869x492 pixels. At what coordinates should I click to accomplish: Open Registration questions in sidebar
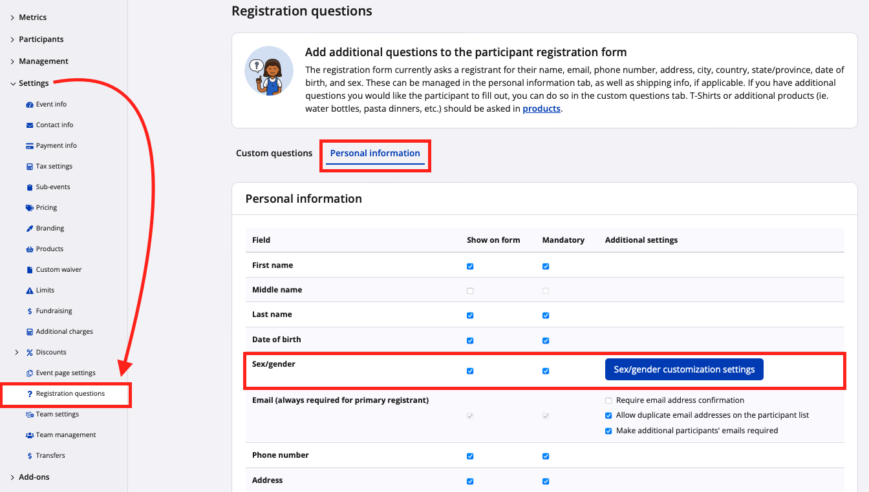click(x=70, y=394)
